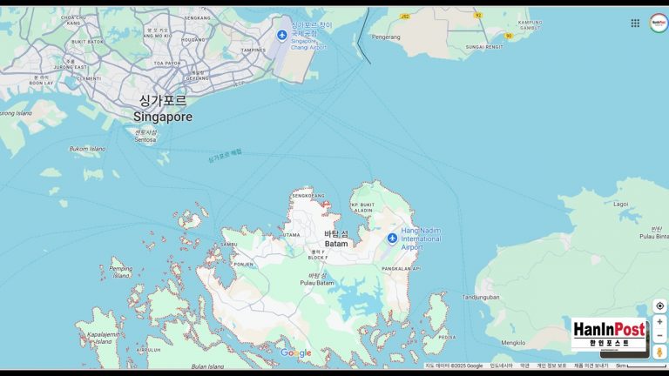This screenshot has height=376, width=669.
Task: Click the Lagoi place label
Action: click(620, 204)
